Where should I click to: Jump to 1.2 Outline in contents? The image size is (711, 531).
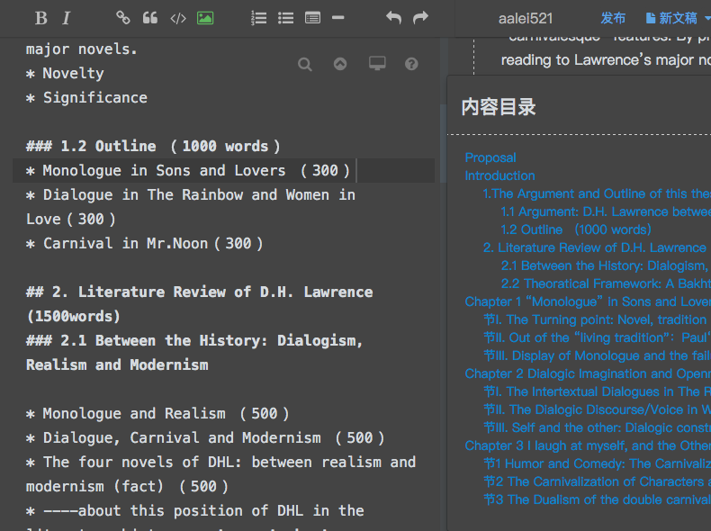tap(576, 229)
